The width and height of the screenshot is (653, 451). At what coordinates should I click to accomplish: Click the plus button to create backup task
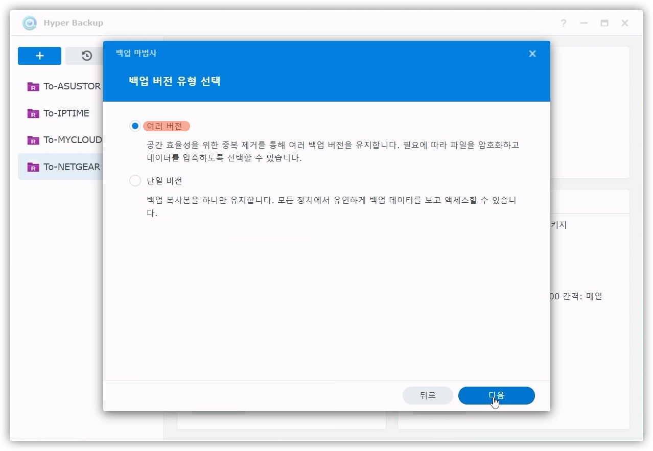tap(39, 56)
